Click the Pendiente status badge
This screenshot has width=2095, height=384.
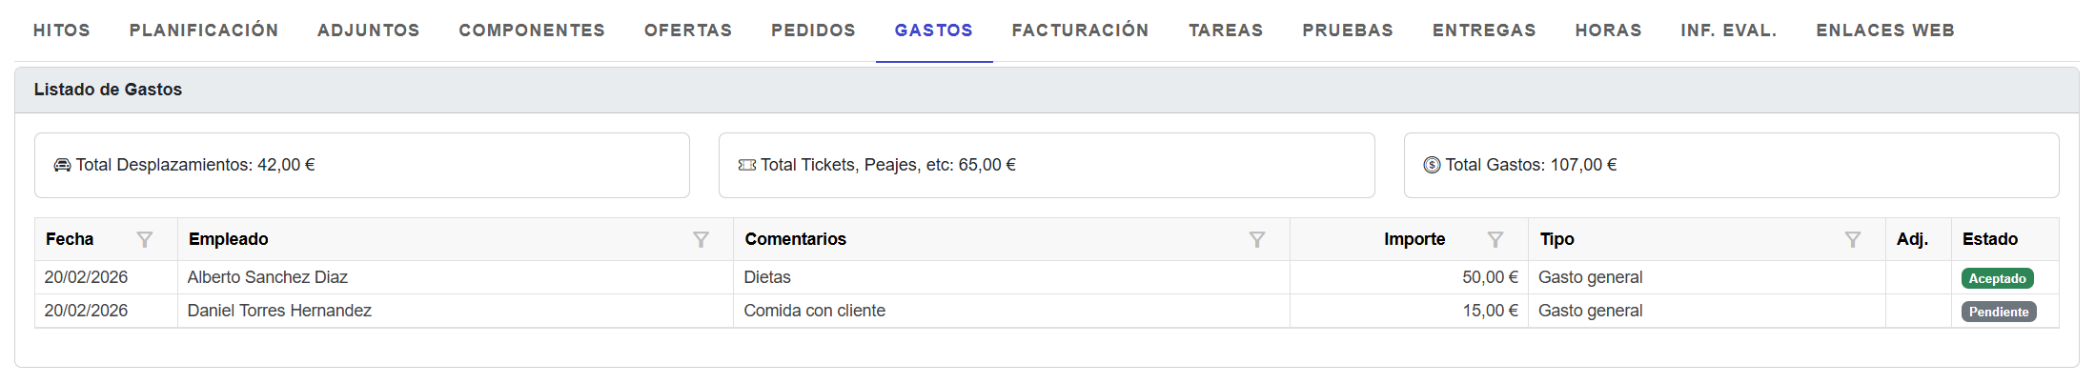1998,312
